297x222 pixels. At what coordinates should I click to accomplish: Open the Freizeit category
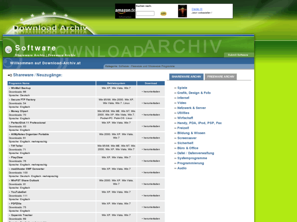pos(183,128)
